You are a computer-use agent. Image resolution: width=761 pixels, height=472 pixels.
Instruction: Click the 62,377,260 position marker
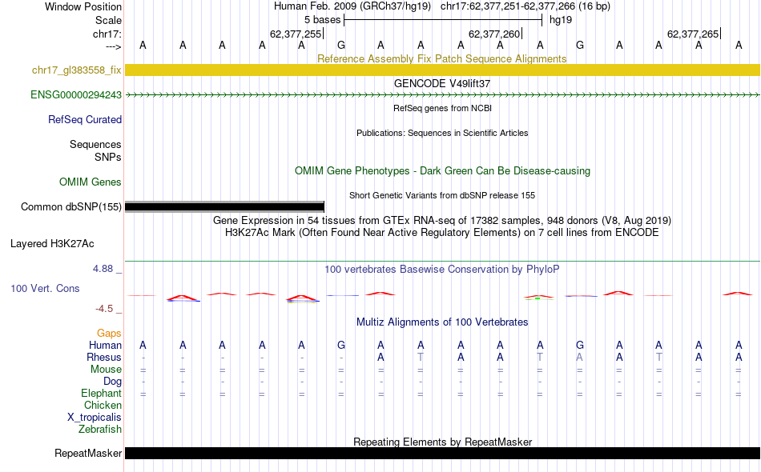click(495, 34)
